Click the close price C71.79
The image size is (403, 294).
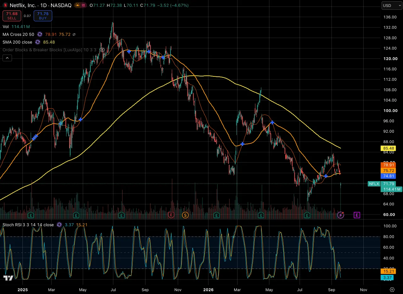pyautogui.click(x=147, y=5)
